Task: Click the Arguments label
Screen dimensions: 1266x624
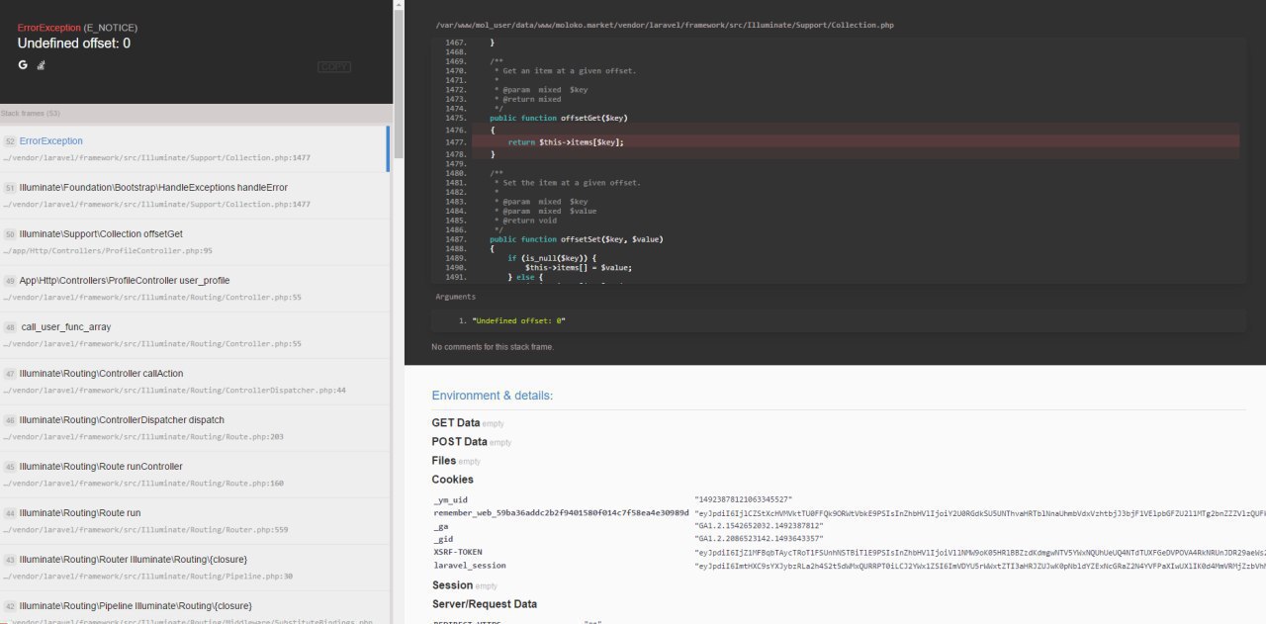Action: (x=456, y=297)
